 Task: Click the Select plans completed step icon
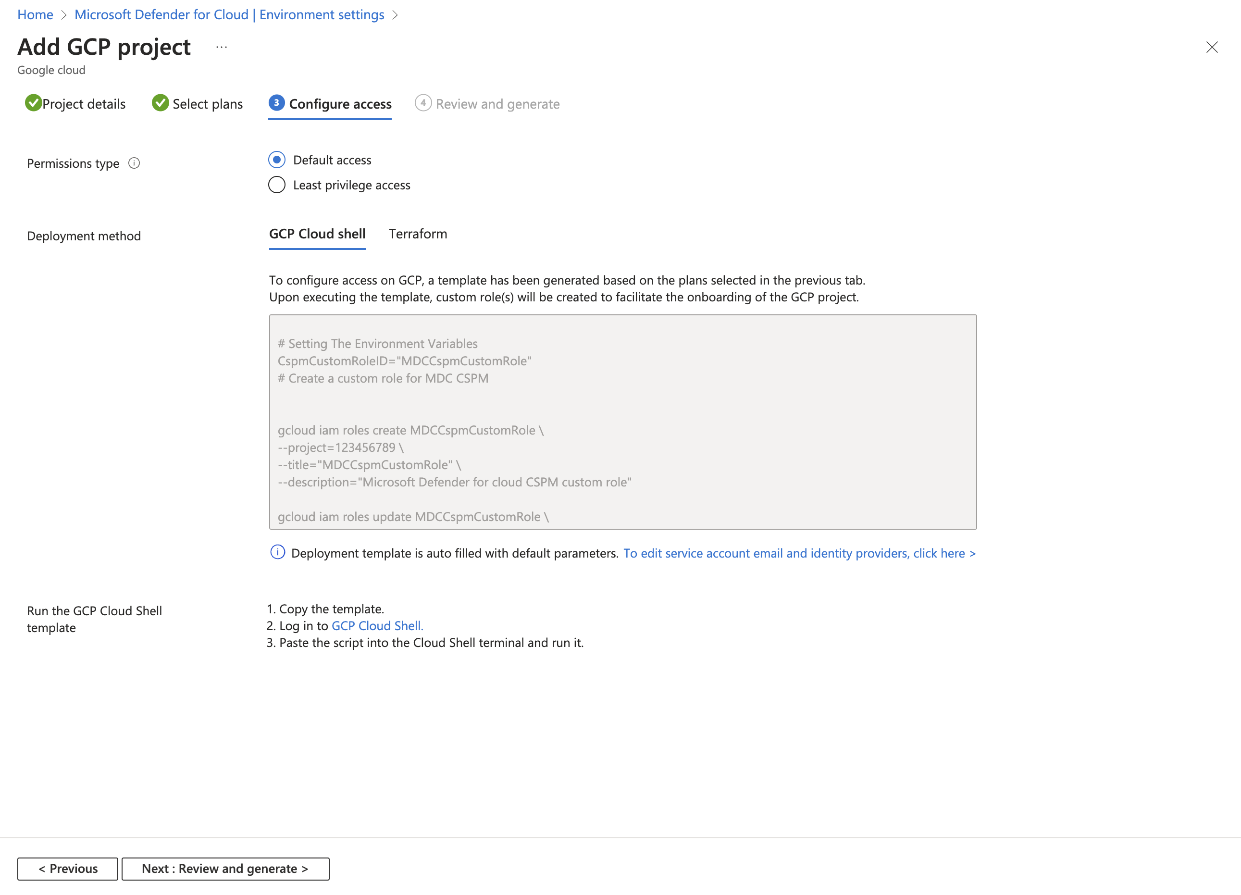[160, 103]
